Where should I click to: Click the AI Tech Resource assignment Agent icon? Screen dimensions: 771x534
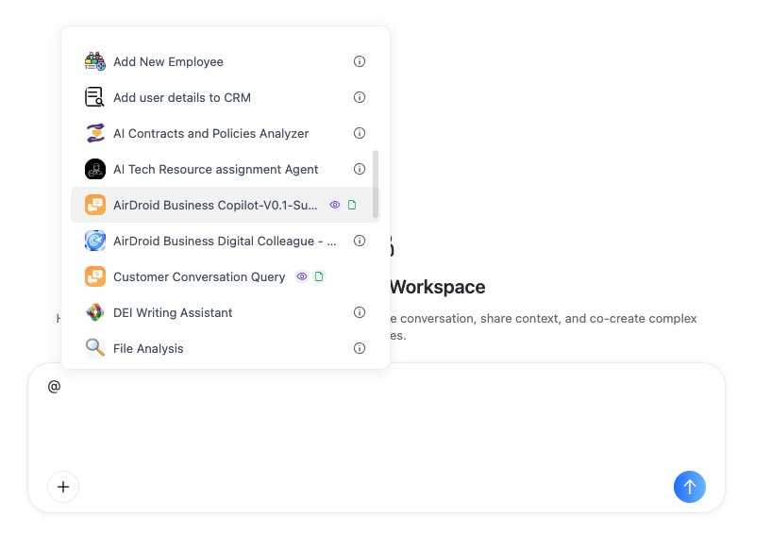coord(95,169)
